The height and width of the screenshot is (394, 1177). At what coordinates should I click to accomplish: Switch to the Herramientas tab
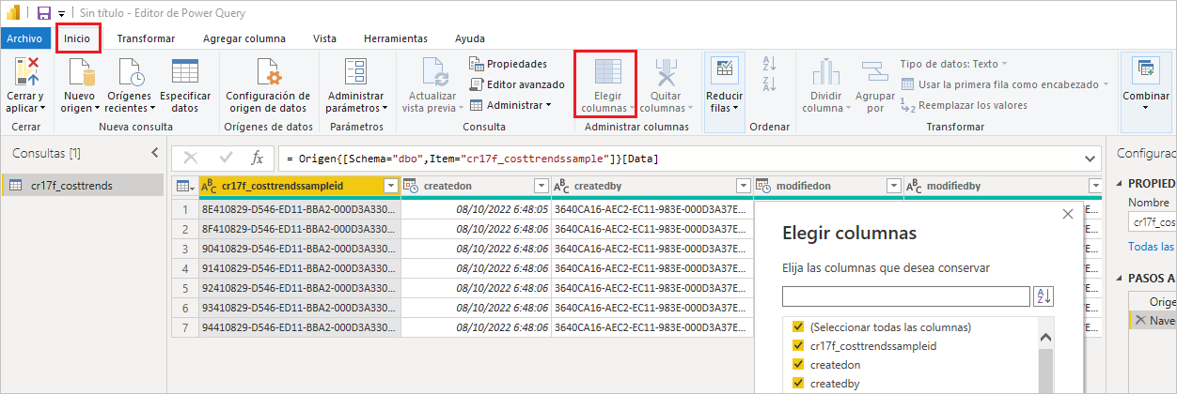click(395, 38)
